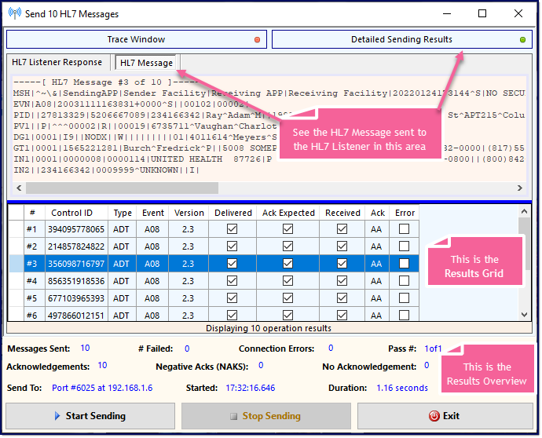This screenshot has height=438, width=542.
Task: Toggle Received checkbox for message #1
Action: click(342, 229)
